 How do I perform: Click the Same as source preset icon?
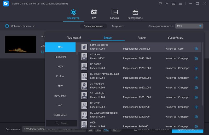pyautogui.click(x=84, y=47)
